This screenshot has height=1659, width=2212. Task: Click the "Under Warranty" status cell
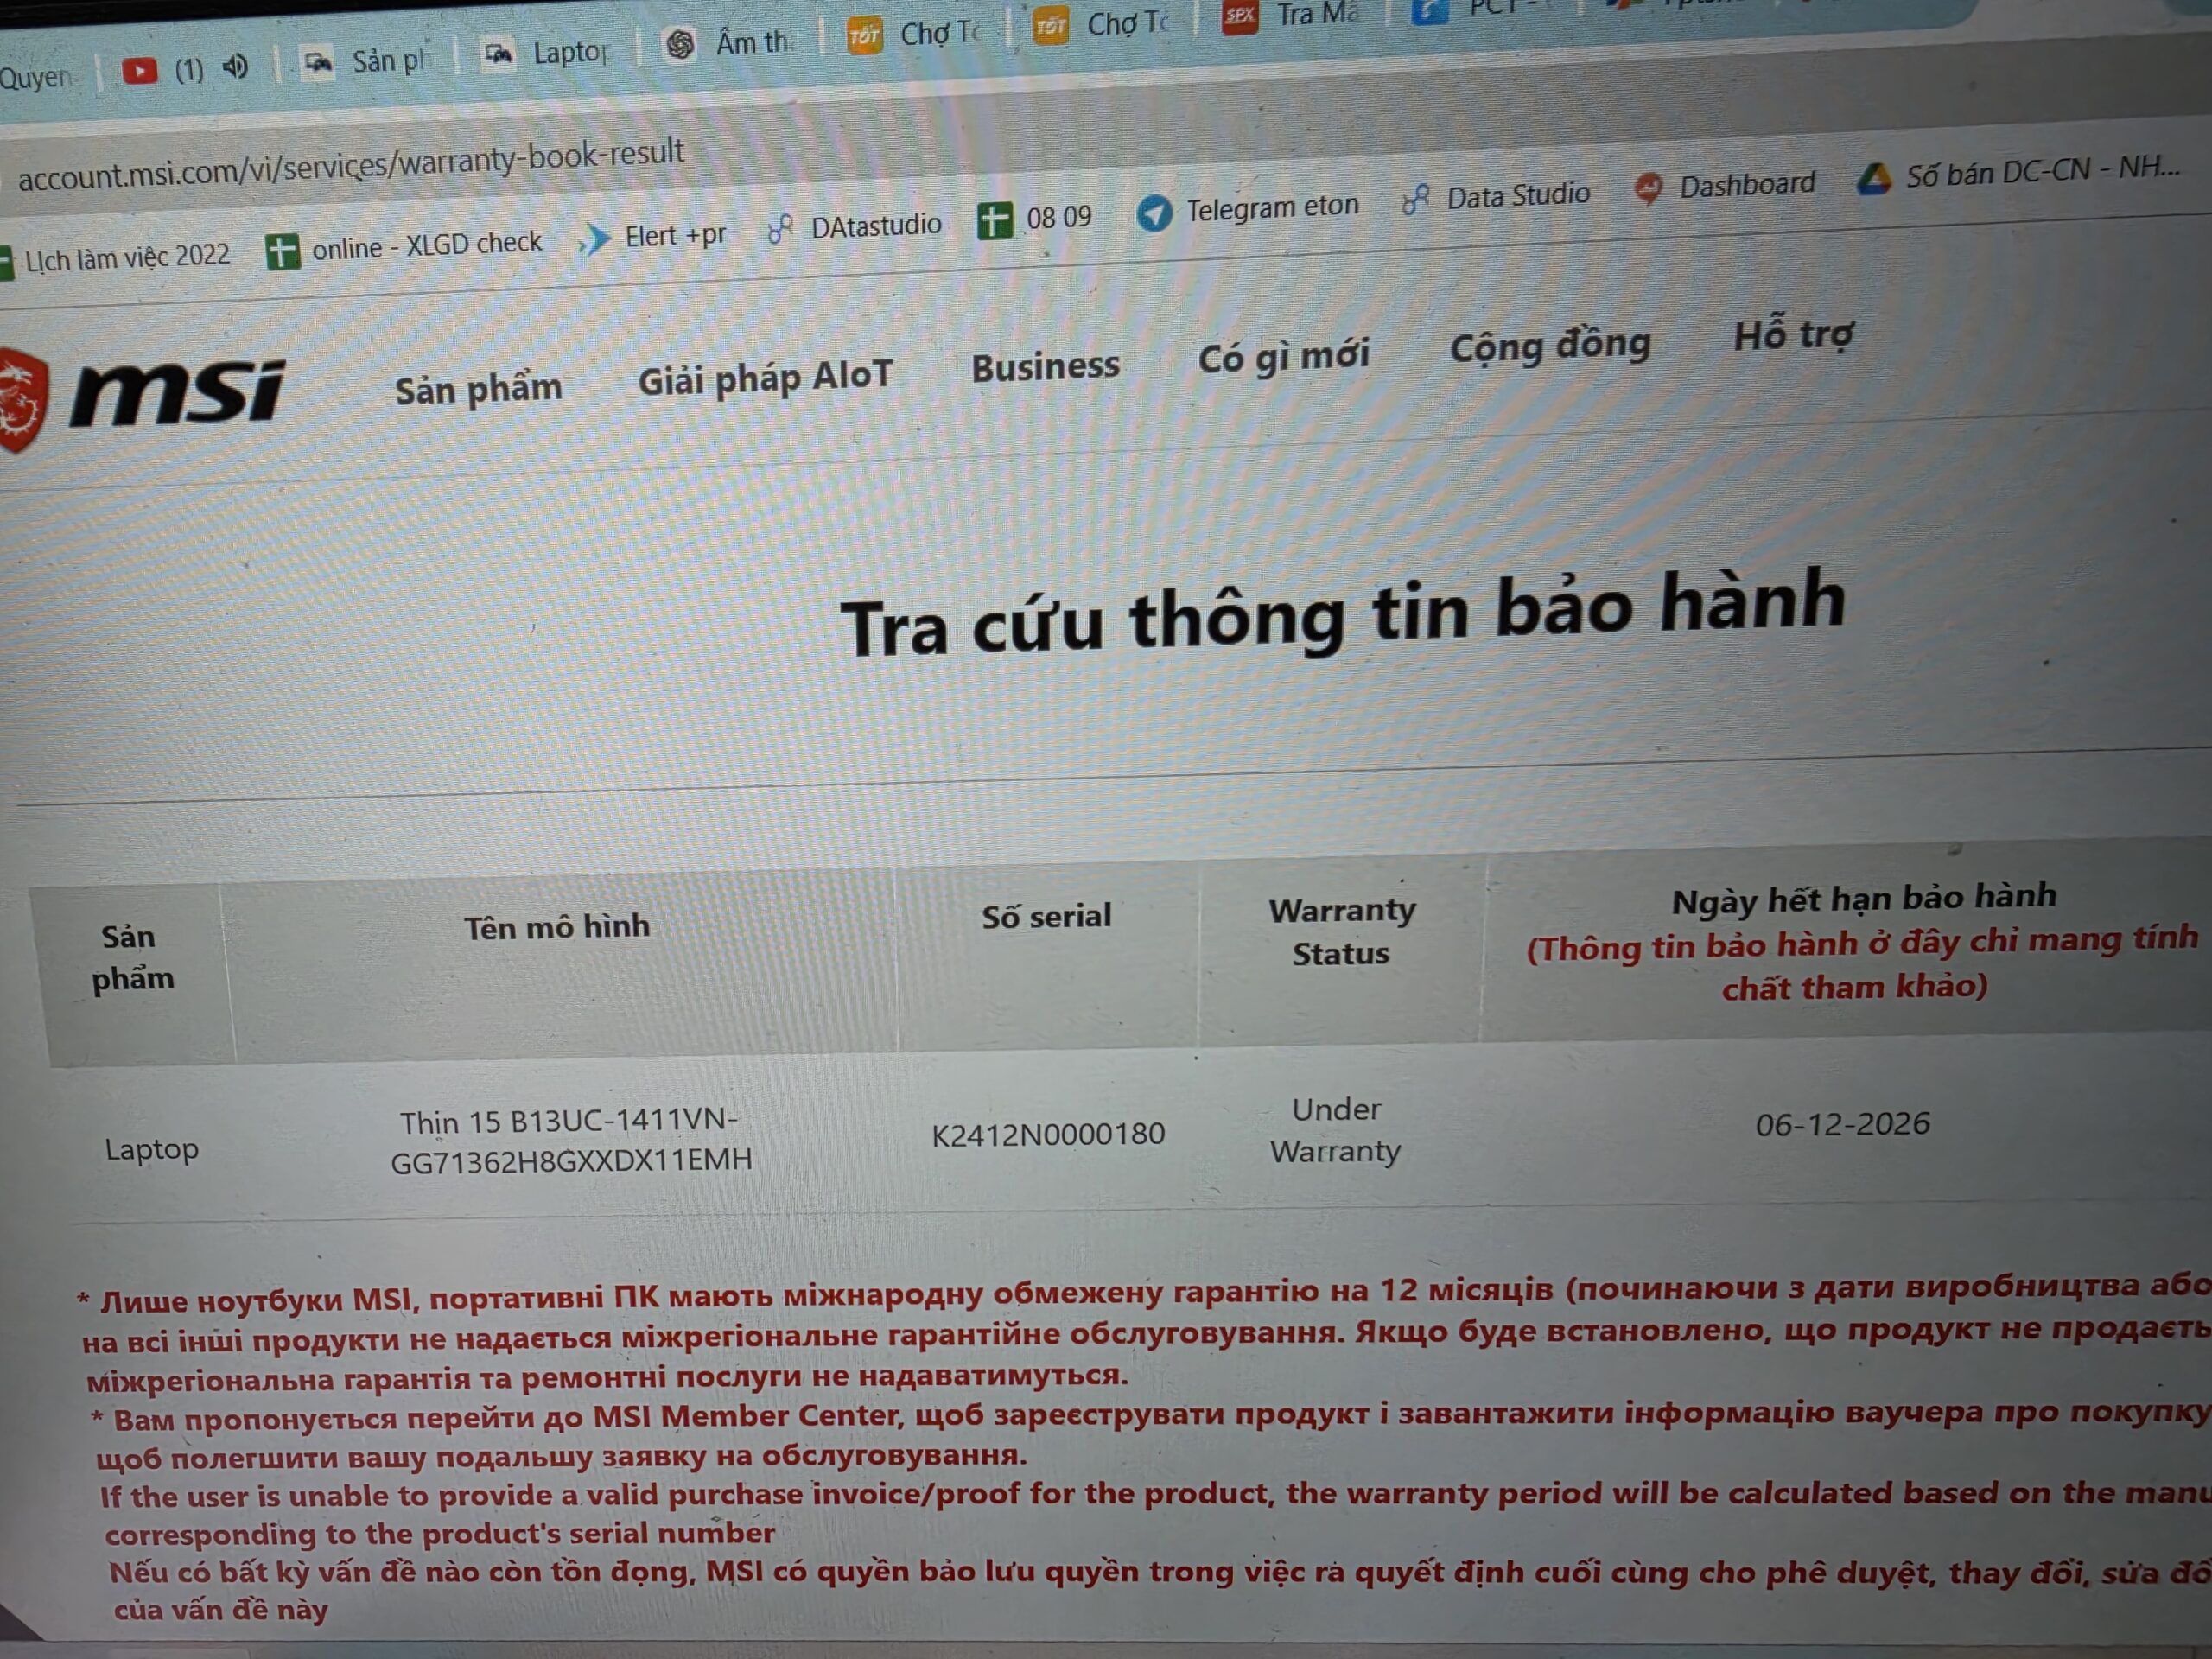1336,1130
